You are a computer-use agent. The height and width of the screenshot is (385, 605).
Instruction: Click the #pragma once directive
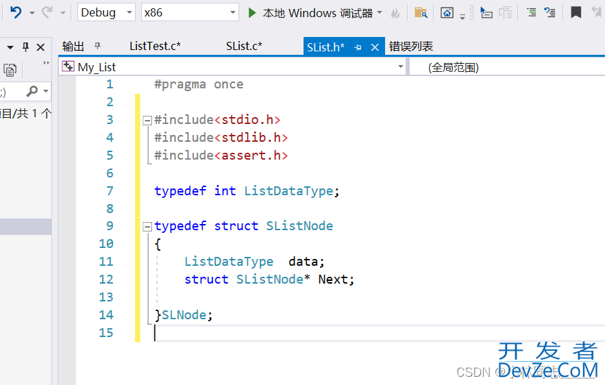pyautogui.click(x=199, y=84)
